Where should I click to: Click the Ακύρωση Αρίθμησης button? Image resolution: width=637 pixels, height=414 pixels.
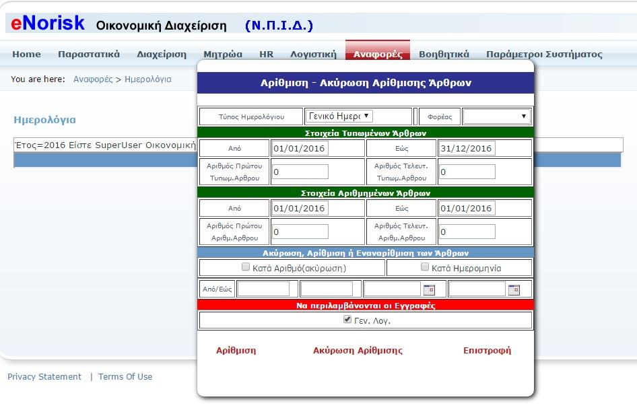pos(358,350)
